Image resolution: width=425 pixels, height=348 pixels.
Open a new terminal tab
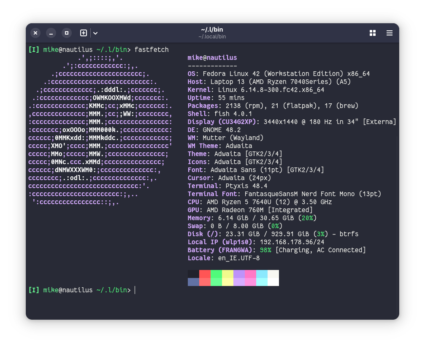click(x=84, y=33)
